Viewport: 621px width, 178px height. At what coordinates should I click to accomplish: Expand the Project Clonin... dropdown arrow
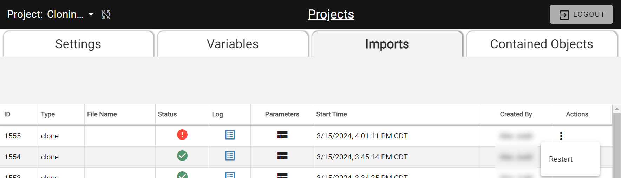pyautogui.click(x=91, y=14)
